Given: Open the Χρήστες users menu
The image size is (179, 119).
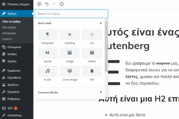Looking at the screenshot, I should [x=17, y=85].
